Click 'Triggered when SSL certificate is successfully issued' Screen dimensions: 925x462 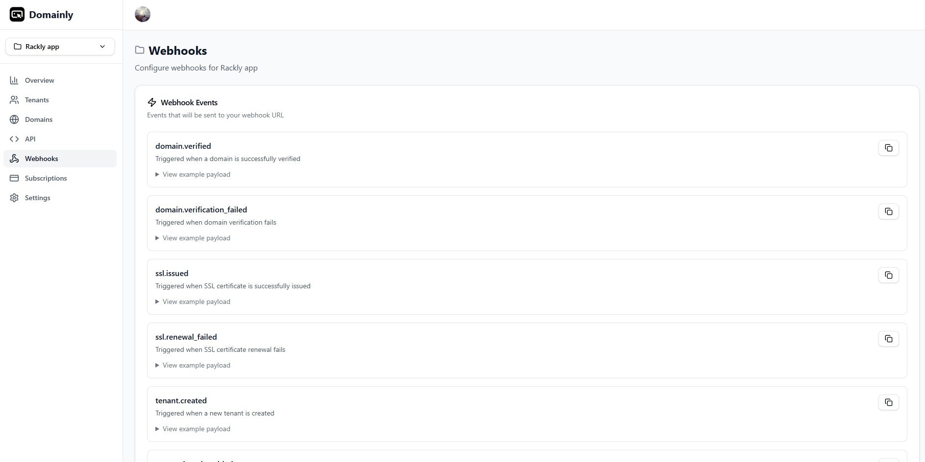tap(233, 286)
